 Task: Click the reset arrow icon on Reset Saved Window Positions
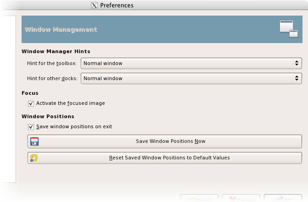point(34,158)
